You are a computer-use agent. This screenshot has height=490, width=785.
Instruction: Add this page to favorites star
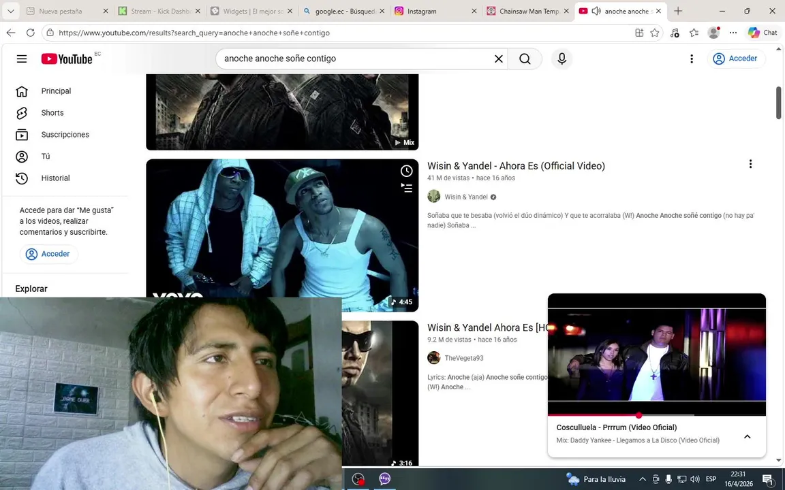pos(654,33)
